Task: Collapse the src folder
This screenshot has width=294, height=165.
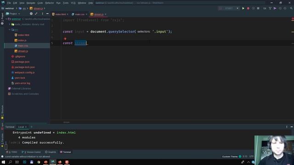Action: [10, 30]
